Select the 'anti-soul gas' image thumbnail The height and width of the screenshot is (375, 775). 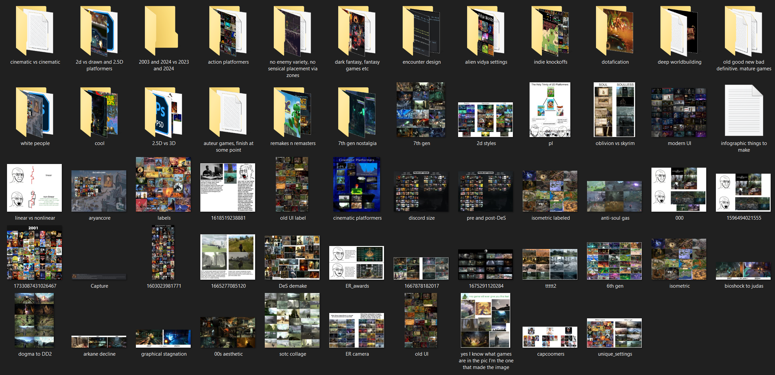(614, 196)
